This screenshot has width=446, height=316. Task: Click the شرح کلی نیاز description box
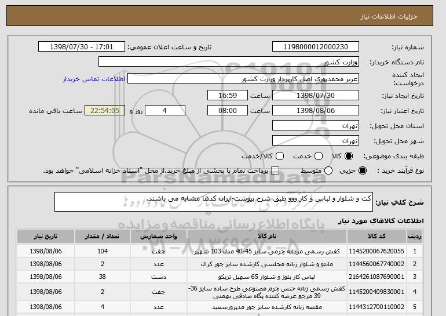214,202
